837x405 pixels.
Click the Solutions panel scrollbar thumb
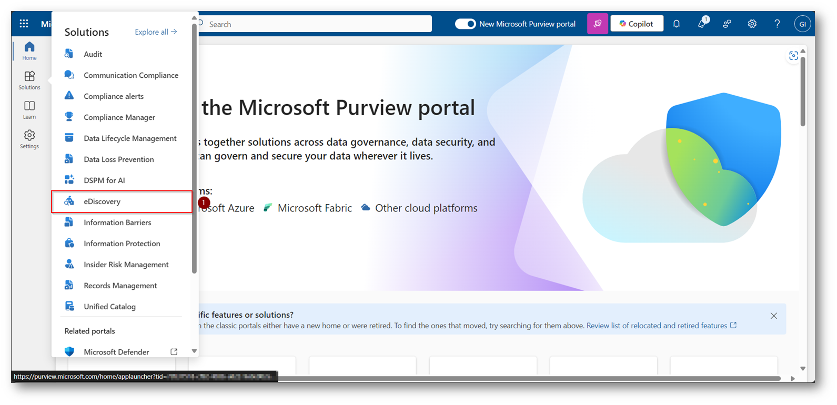194,148
